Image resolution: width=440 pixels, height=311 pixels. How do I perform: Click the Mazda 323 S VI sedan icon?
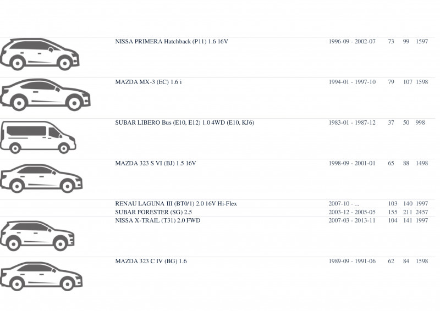click(41, 179)
